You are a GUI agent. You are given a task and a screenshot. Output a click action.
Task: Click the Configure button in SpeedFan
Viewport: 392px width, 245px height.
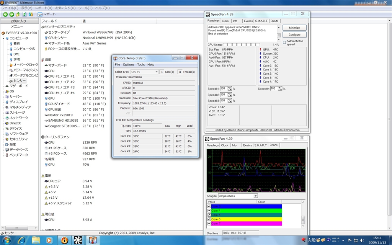[294, 35]
